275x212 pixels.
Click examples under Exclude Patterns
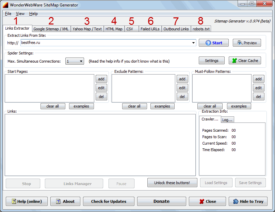pyautogui.click(x=162, y=106)
